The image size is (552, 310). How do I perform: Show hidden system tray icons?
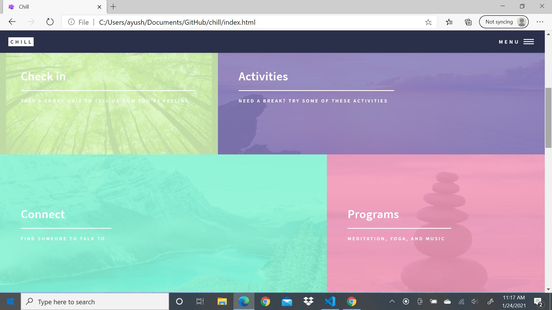pyautogui.click(x=392, y=301)
